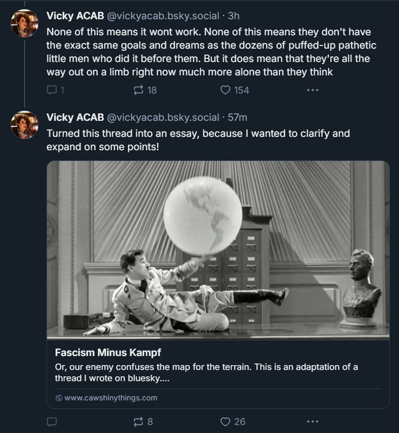Click the www.cawshinythings.com domain link
399x433 pixels.
111,398
